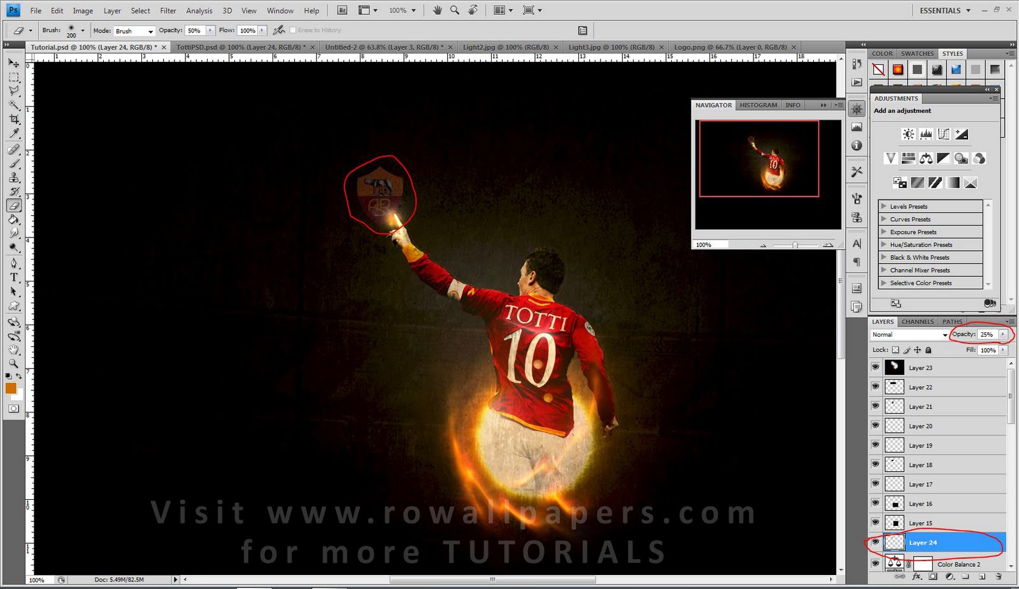Add a Levels adjustment
Image resolution: width=1019 pixels, height=589 pixels.
pos(926,134)
